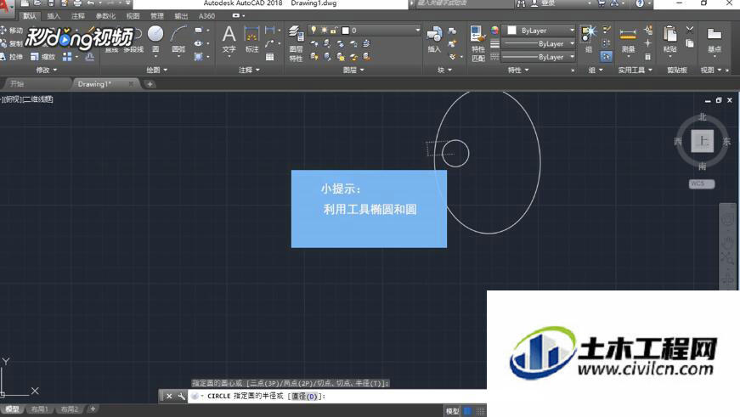This screenshot has width=740, height=417.
Task: Toggle 模型 model space status button
Action: pyautogui.click(x=453, y=411)
